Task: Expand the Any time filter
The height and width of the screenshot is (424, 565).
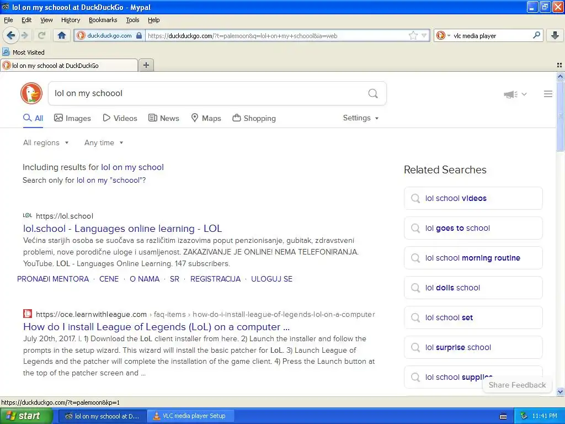Action: coord(104,143)
